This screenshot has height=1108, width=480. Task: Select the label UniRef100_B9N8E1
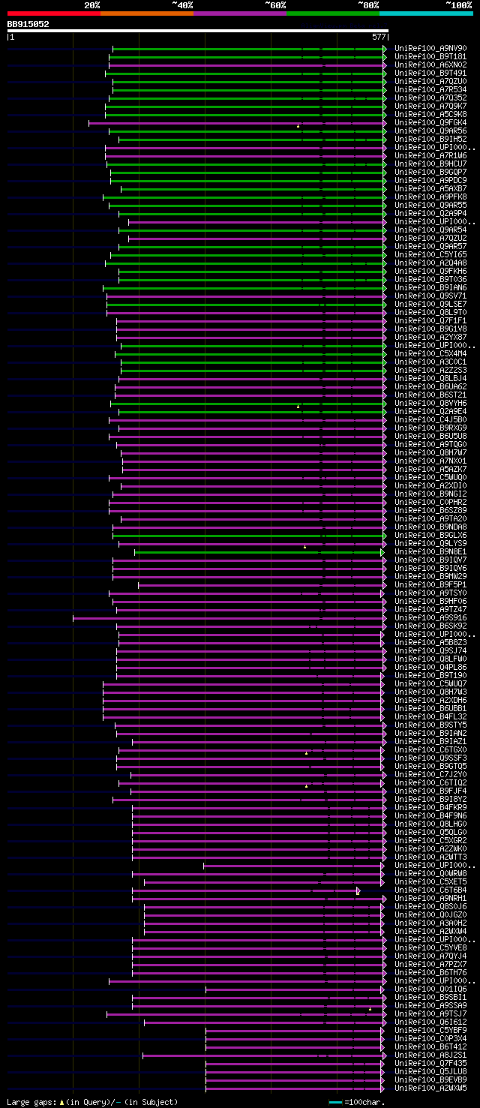click(430, 552)
